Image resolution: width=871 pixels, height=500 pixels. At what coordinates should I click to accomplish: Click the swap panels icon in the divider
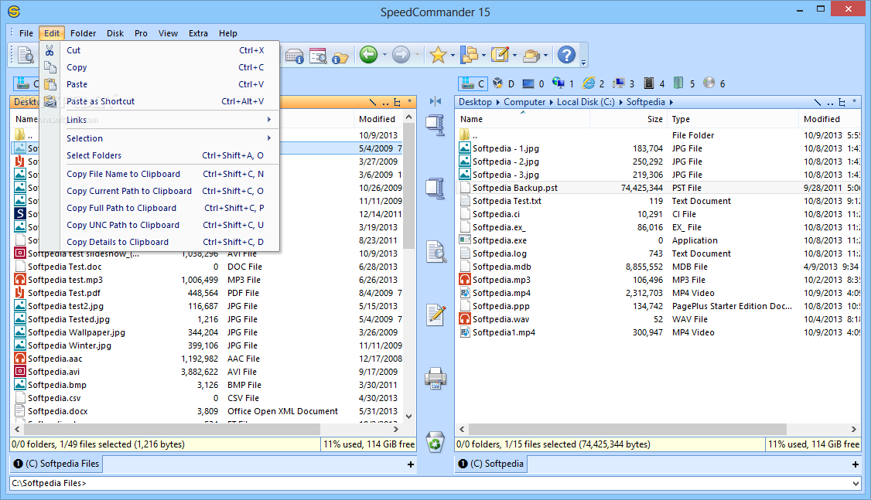[x=435, y=101]
